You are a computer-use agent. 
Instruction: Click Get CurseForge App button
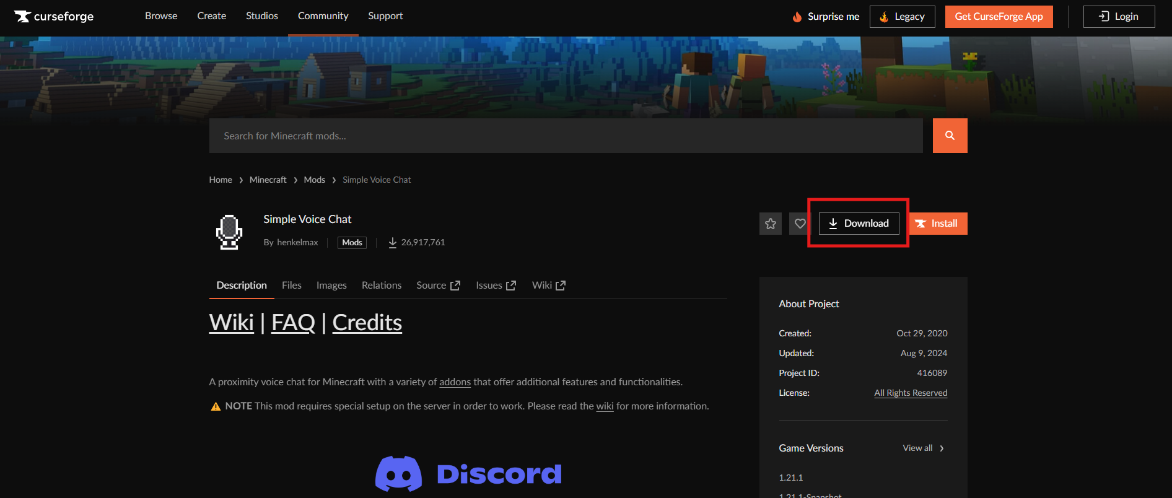pyautogui.click(x=999, y=17)
